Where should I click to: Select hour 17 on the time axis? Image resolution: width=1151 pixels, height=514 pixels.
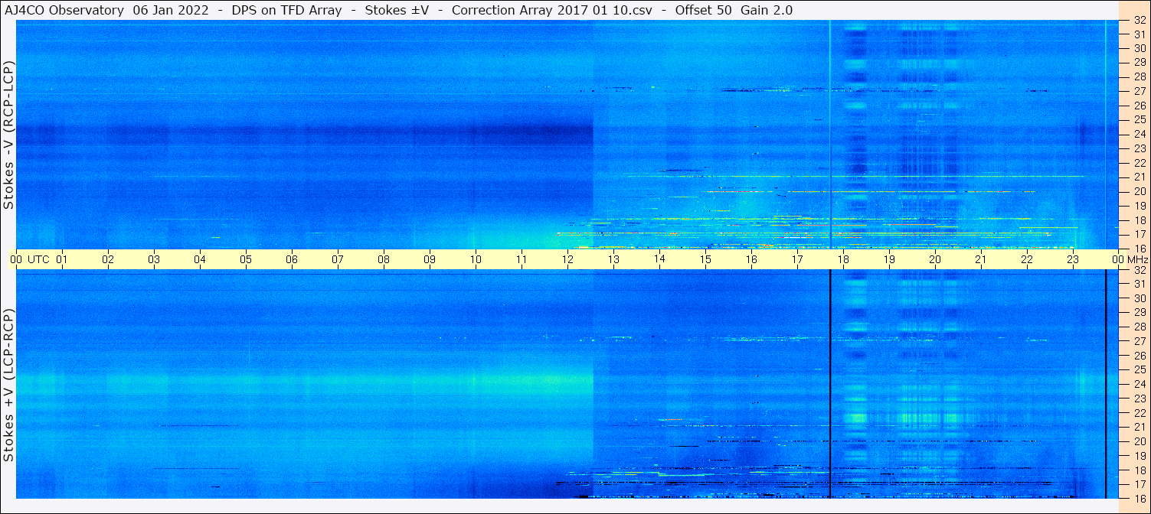coord(797,259)
